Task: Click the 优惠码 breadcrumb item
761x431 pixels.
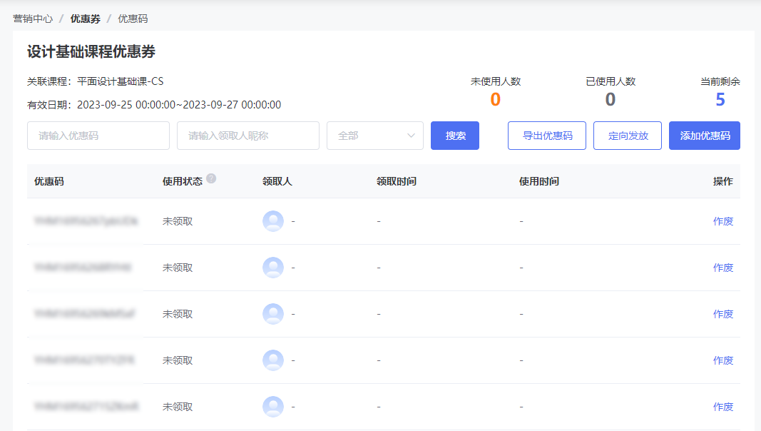Action: pyautogui.click(x=133, y=19)
